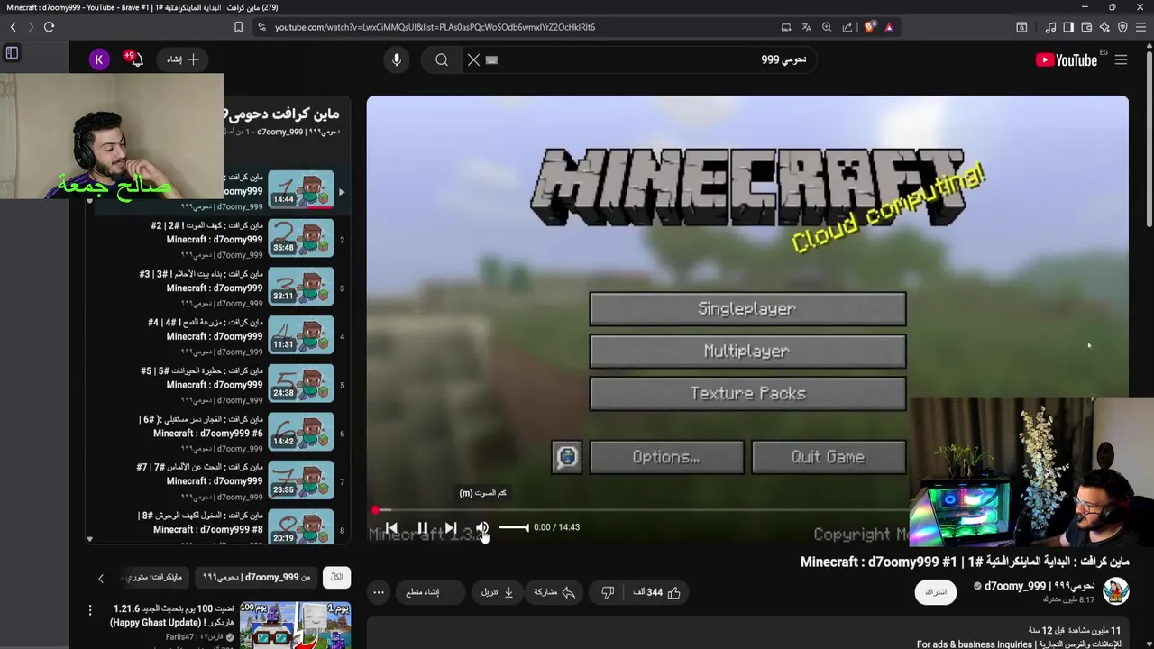Dislike the video with thumbs down

[608, 592]
